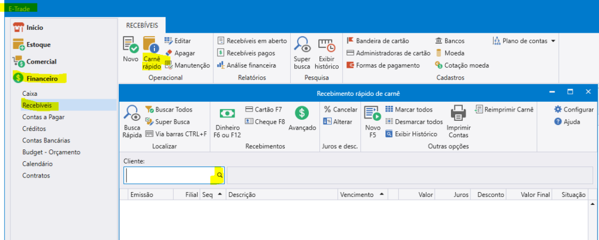Viewport: 599px width, 240px height.
Task: Click the Cliente search input field
Action: 168,175
